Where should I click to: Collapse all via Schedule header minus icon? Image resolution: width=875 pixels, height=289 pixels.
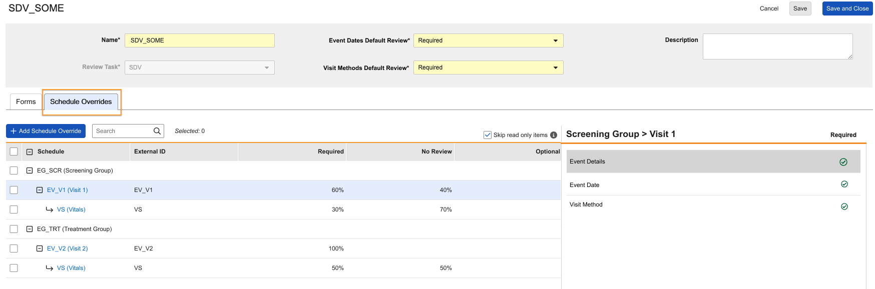pos(30,151)
